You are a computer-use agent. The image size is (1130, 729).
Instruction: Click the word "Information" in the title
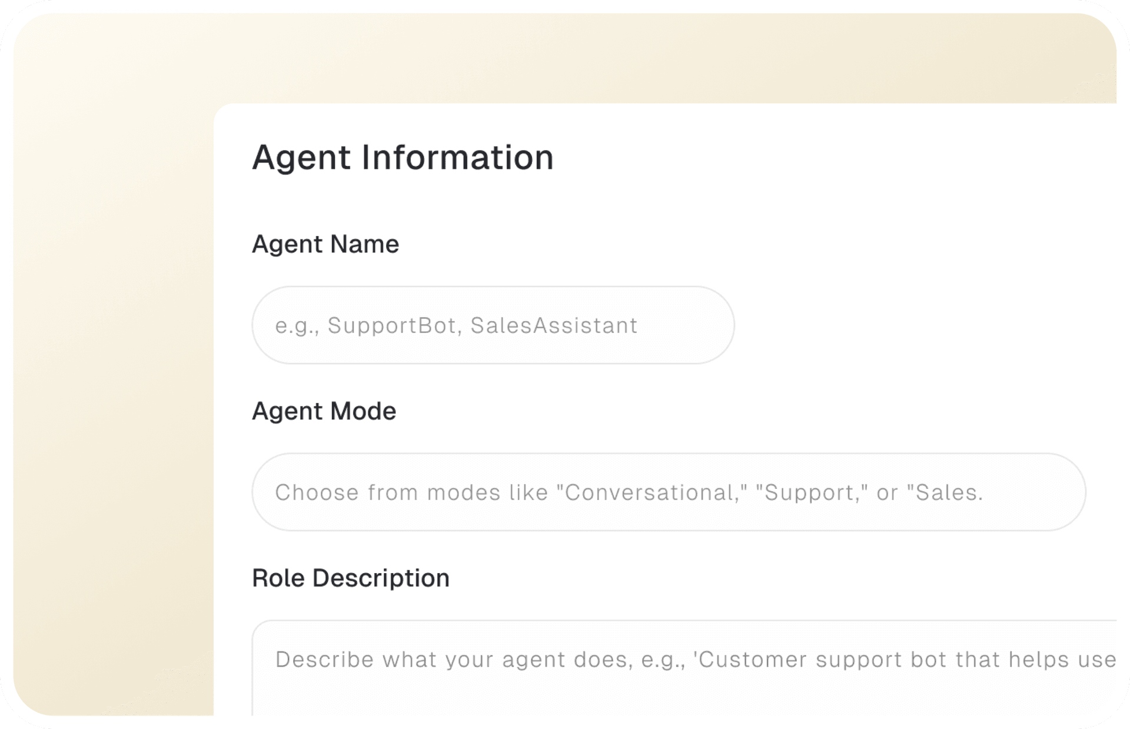coord(457,158)
